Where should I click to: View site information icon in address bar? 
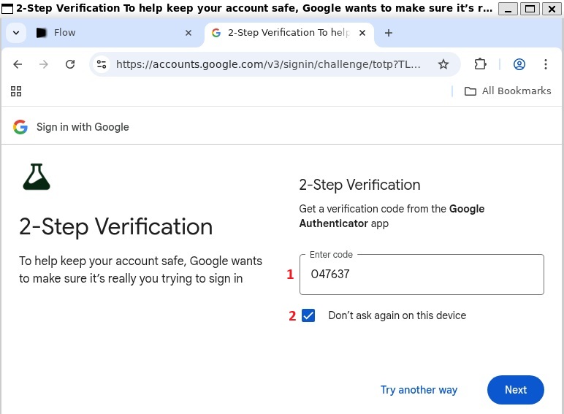pos(102,64)
